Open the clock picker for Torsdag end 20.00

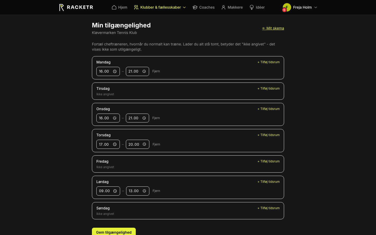click(x=144, y=144)
